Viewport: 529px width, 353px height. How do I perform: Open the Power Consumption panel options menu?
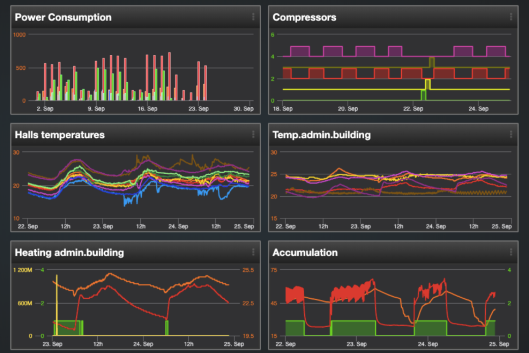click(x=253, y=17)
